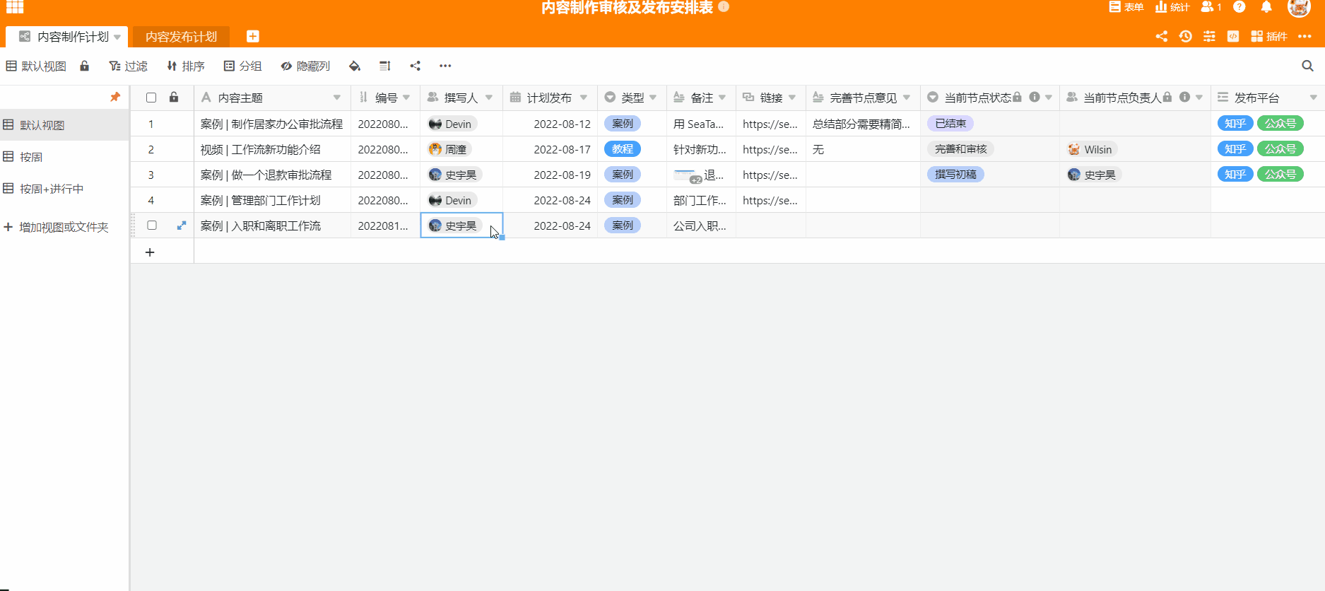
Task: Click the collaborators icon showing 1
Action: 1211,7
